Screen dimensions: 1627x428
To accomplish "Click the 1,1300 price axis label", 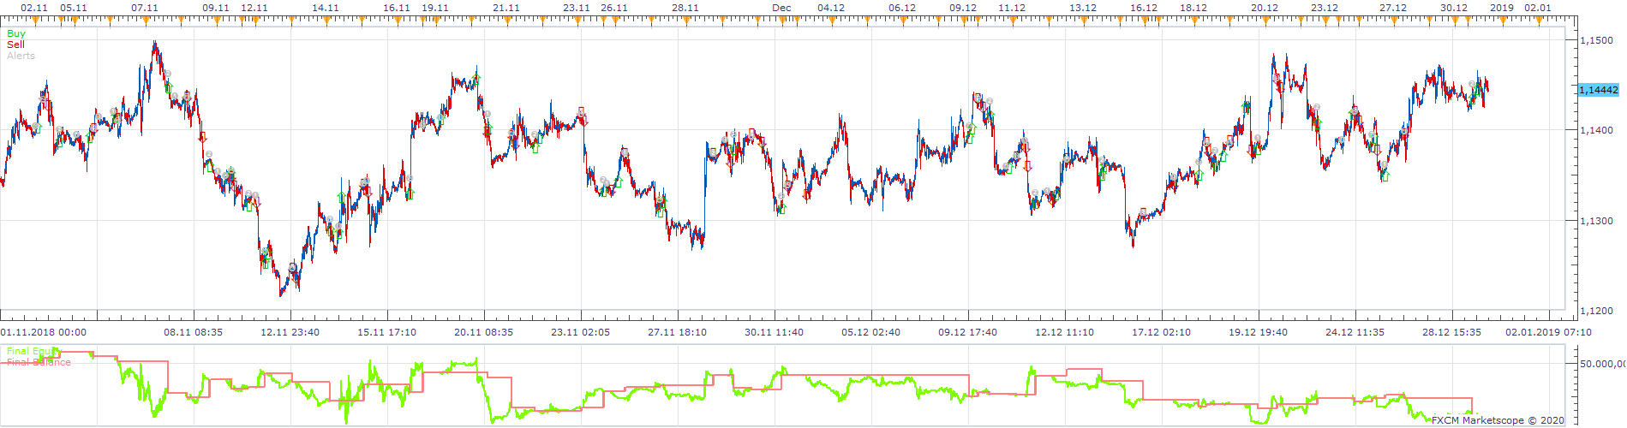I will [x=1595, y=221].
